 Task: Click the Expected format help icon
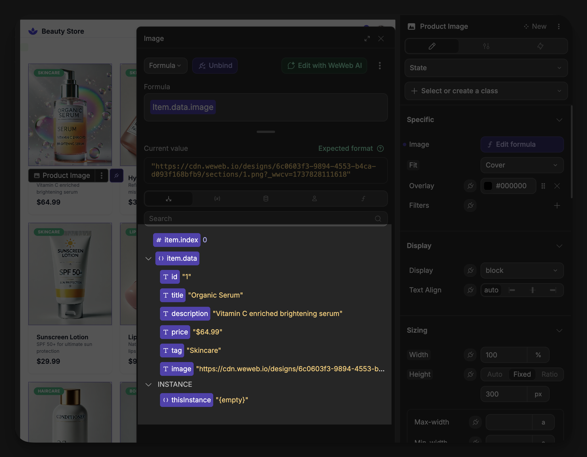point(380,148)
